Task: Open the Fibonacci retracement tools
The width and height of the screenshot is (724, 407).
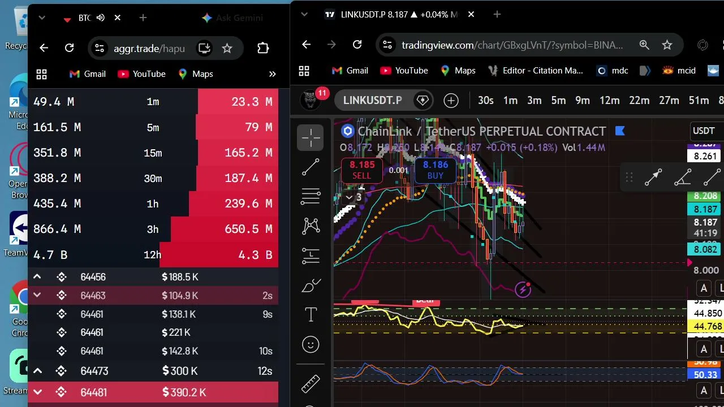Action: tap(311, 196)
